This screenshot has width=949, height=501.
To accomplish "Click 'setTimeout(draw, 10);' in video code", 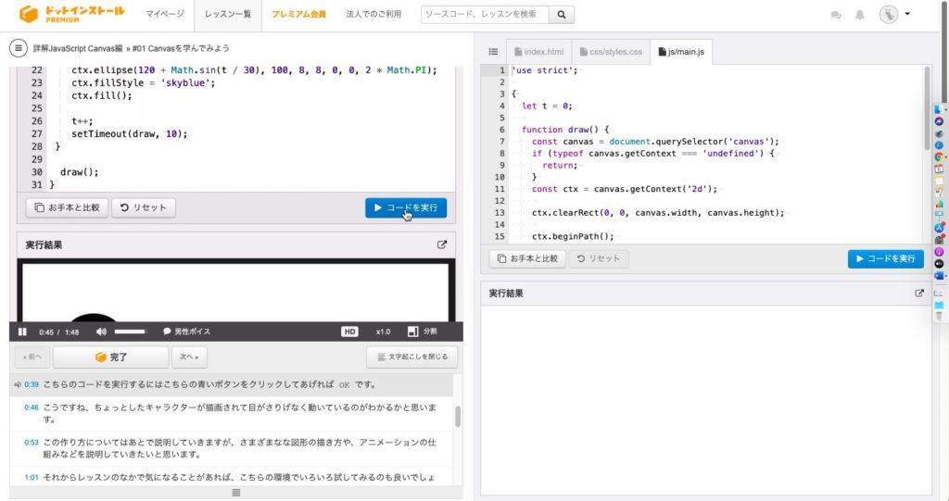I will [x=130, y=133].
